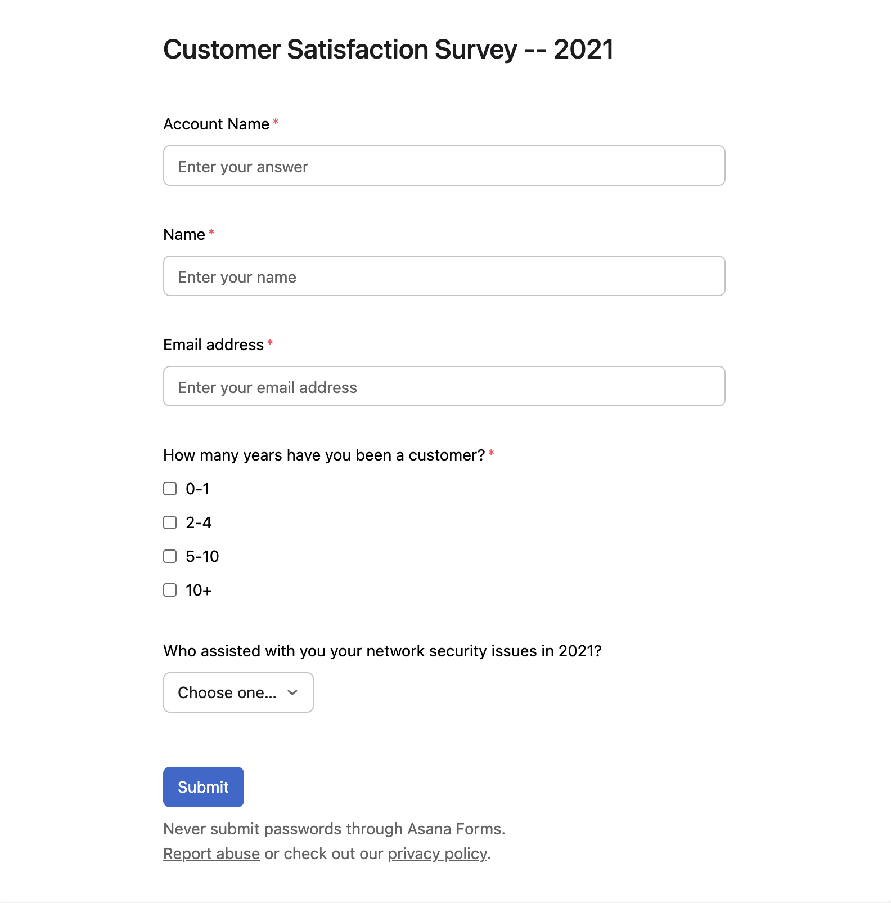Click the network security question label

click(382, 651)
